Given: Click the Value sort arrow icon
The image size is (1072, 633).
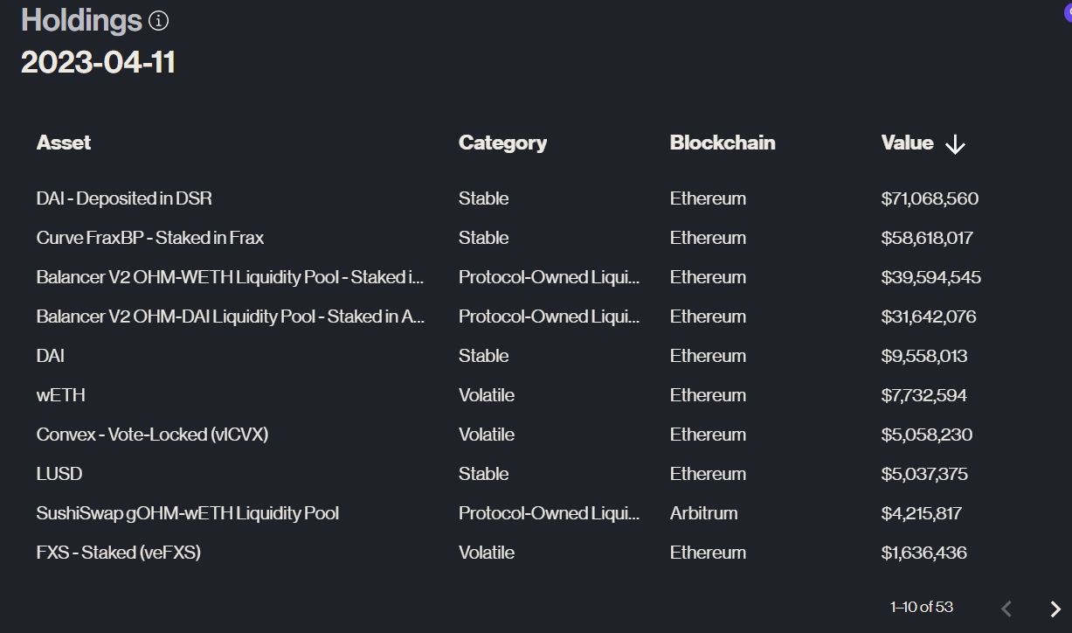Looking at the screenshot, I should tap(955, 144).
